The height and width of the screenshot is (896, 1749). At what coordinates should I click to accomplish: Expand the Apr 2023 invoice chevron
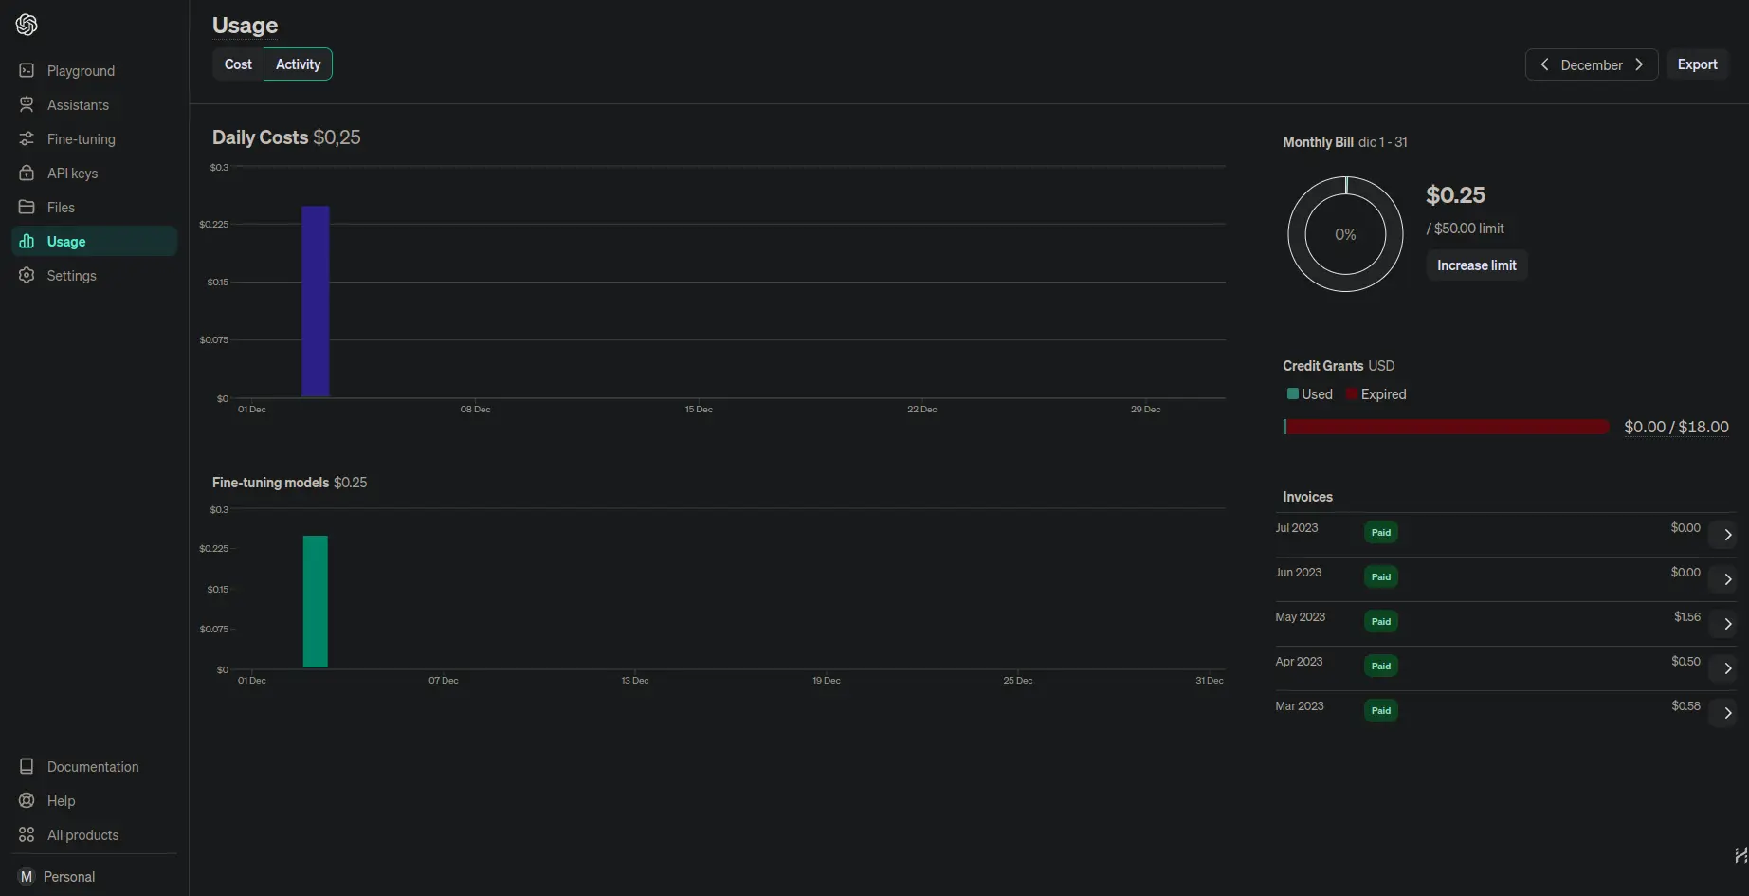[1727, 668]
